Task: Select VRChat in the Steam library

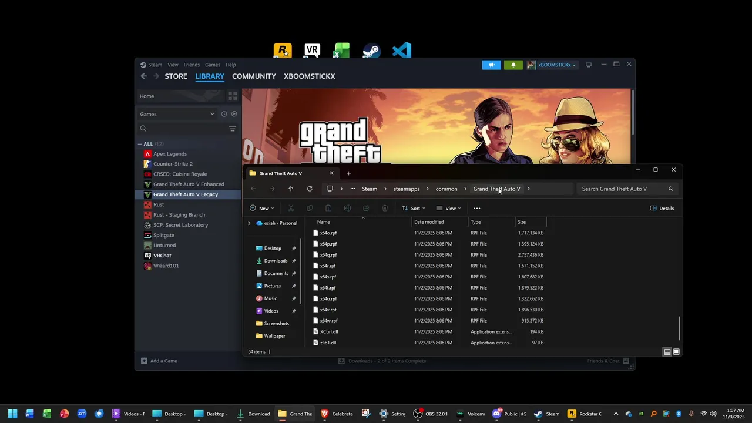Action: pyautogui.click(x=162, y=256)
